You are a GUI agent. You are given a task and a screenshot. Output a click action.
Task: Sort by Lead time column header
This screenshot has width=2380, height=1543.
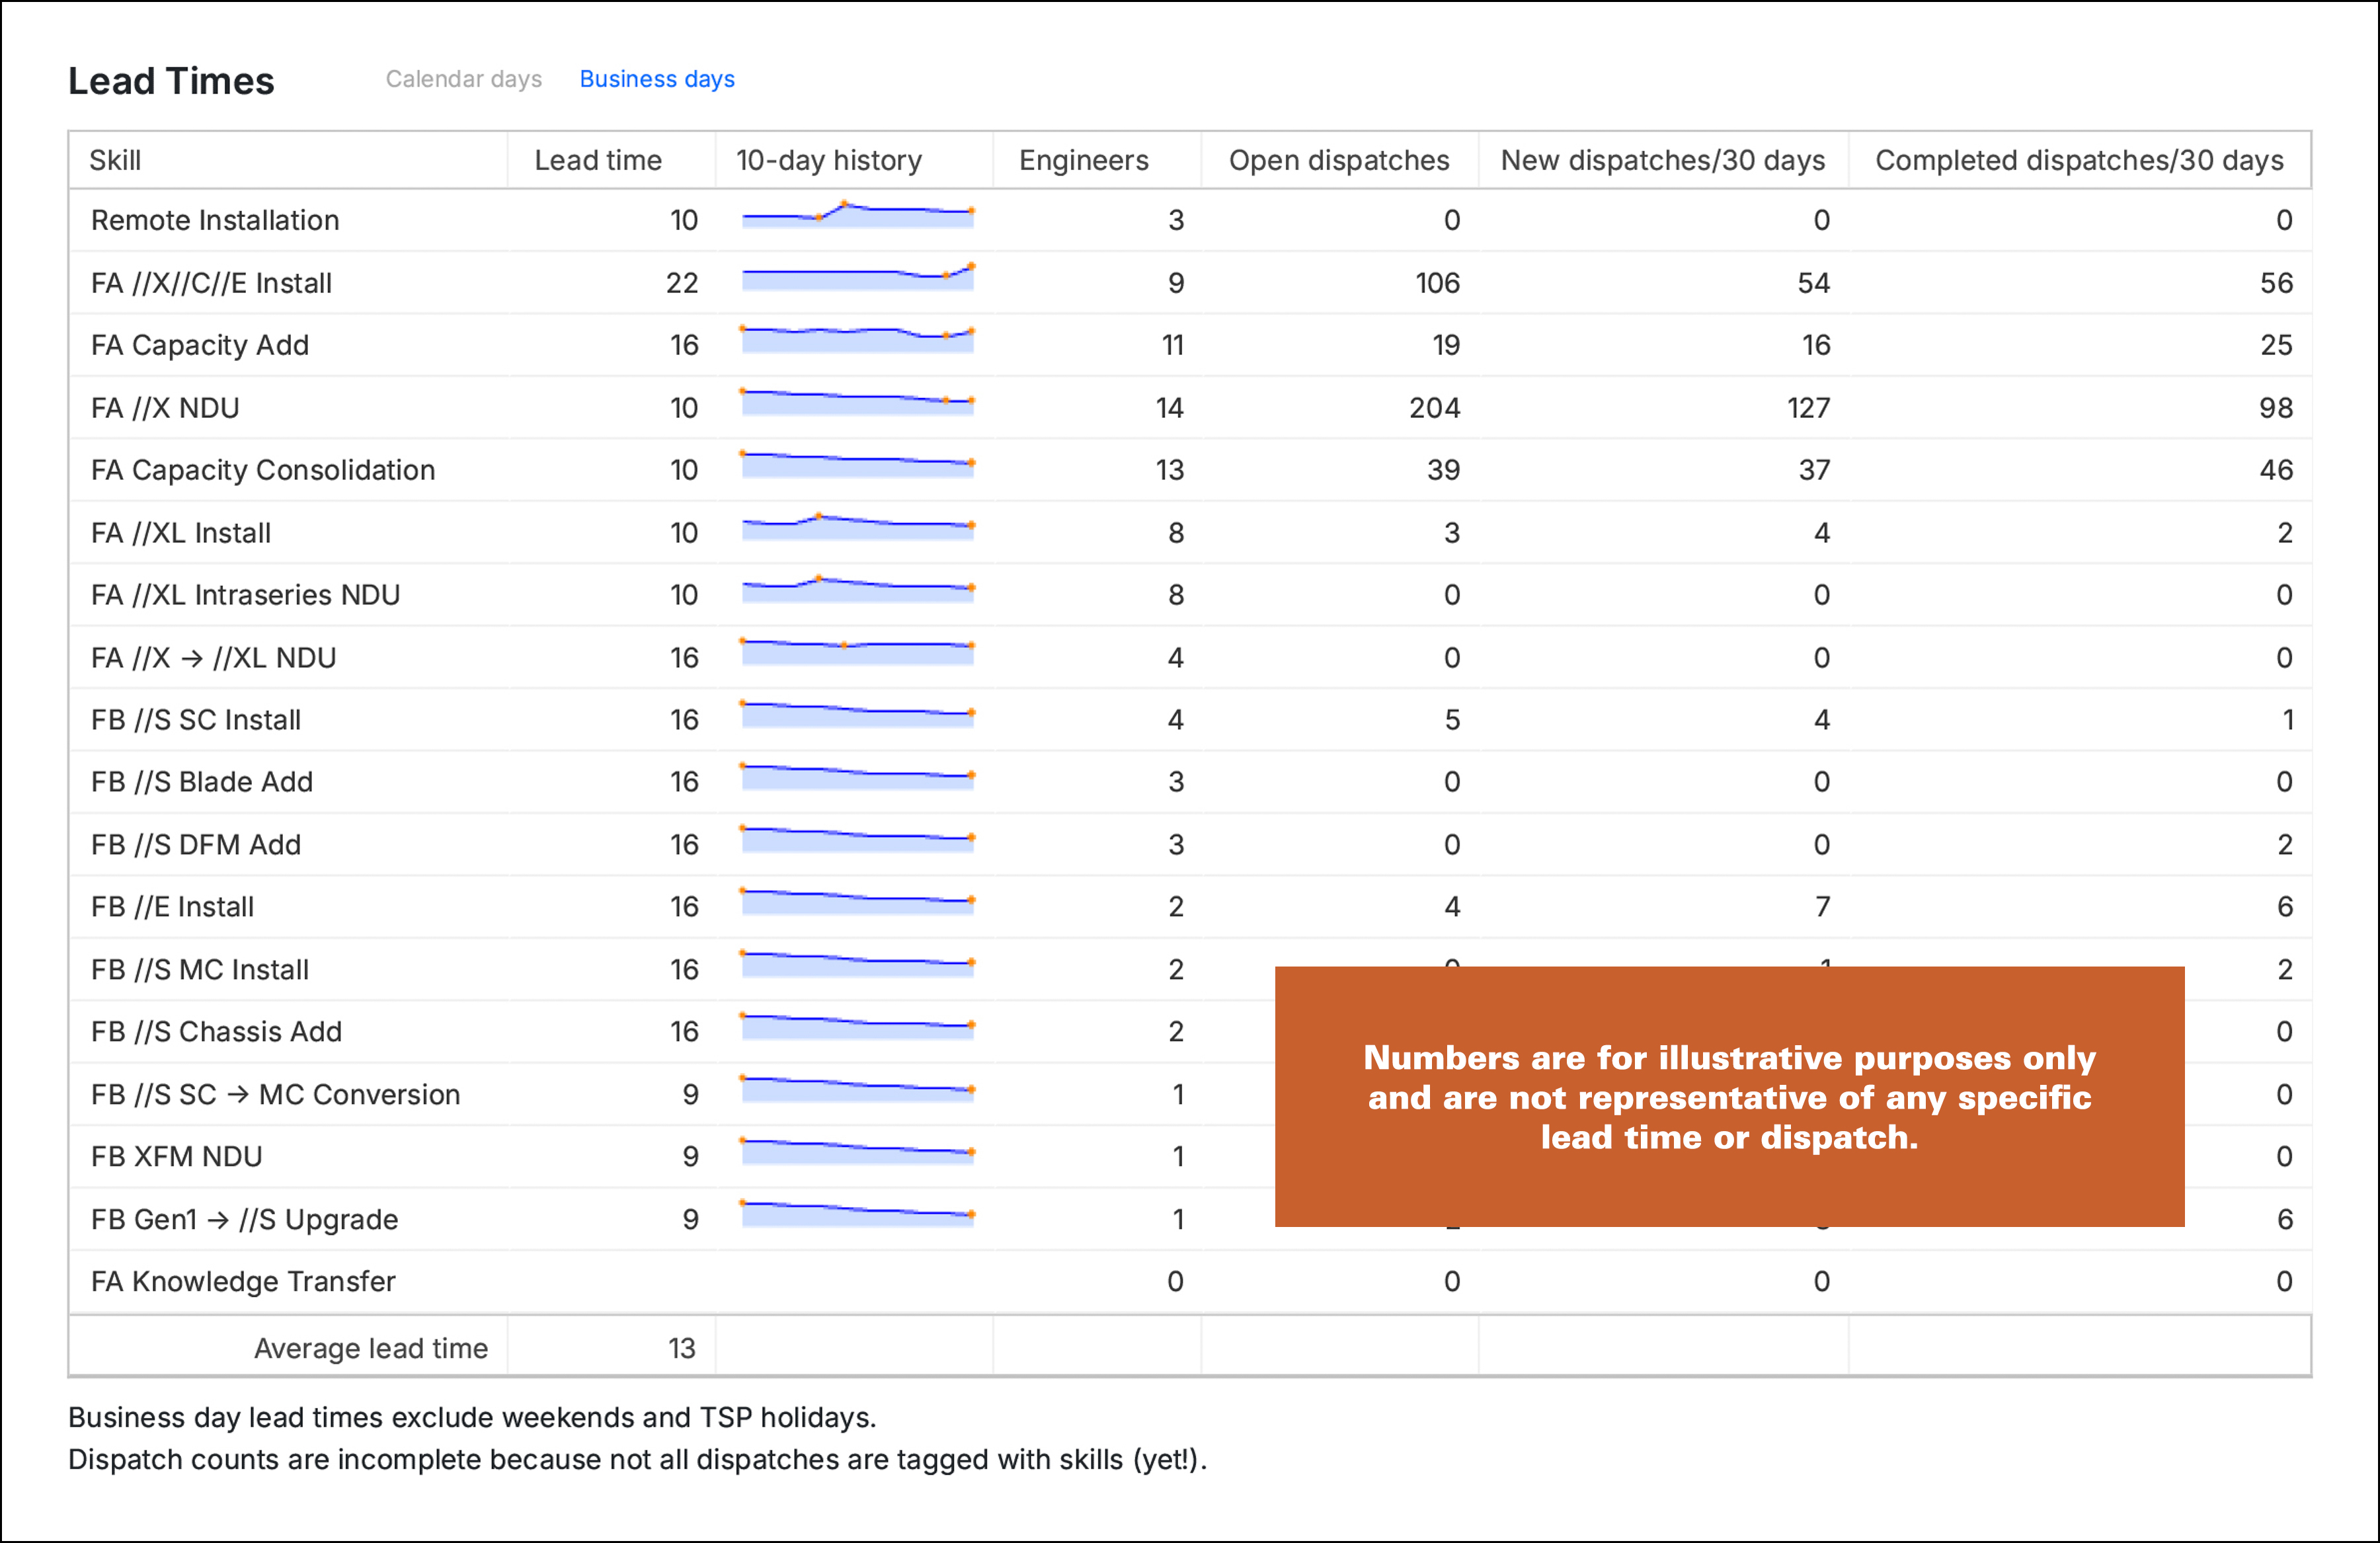click(597, 160)
